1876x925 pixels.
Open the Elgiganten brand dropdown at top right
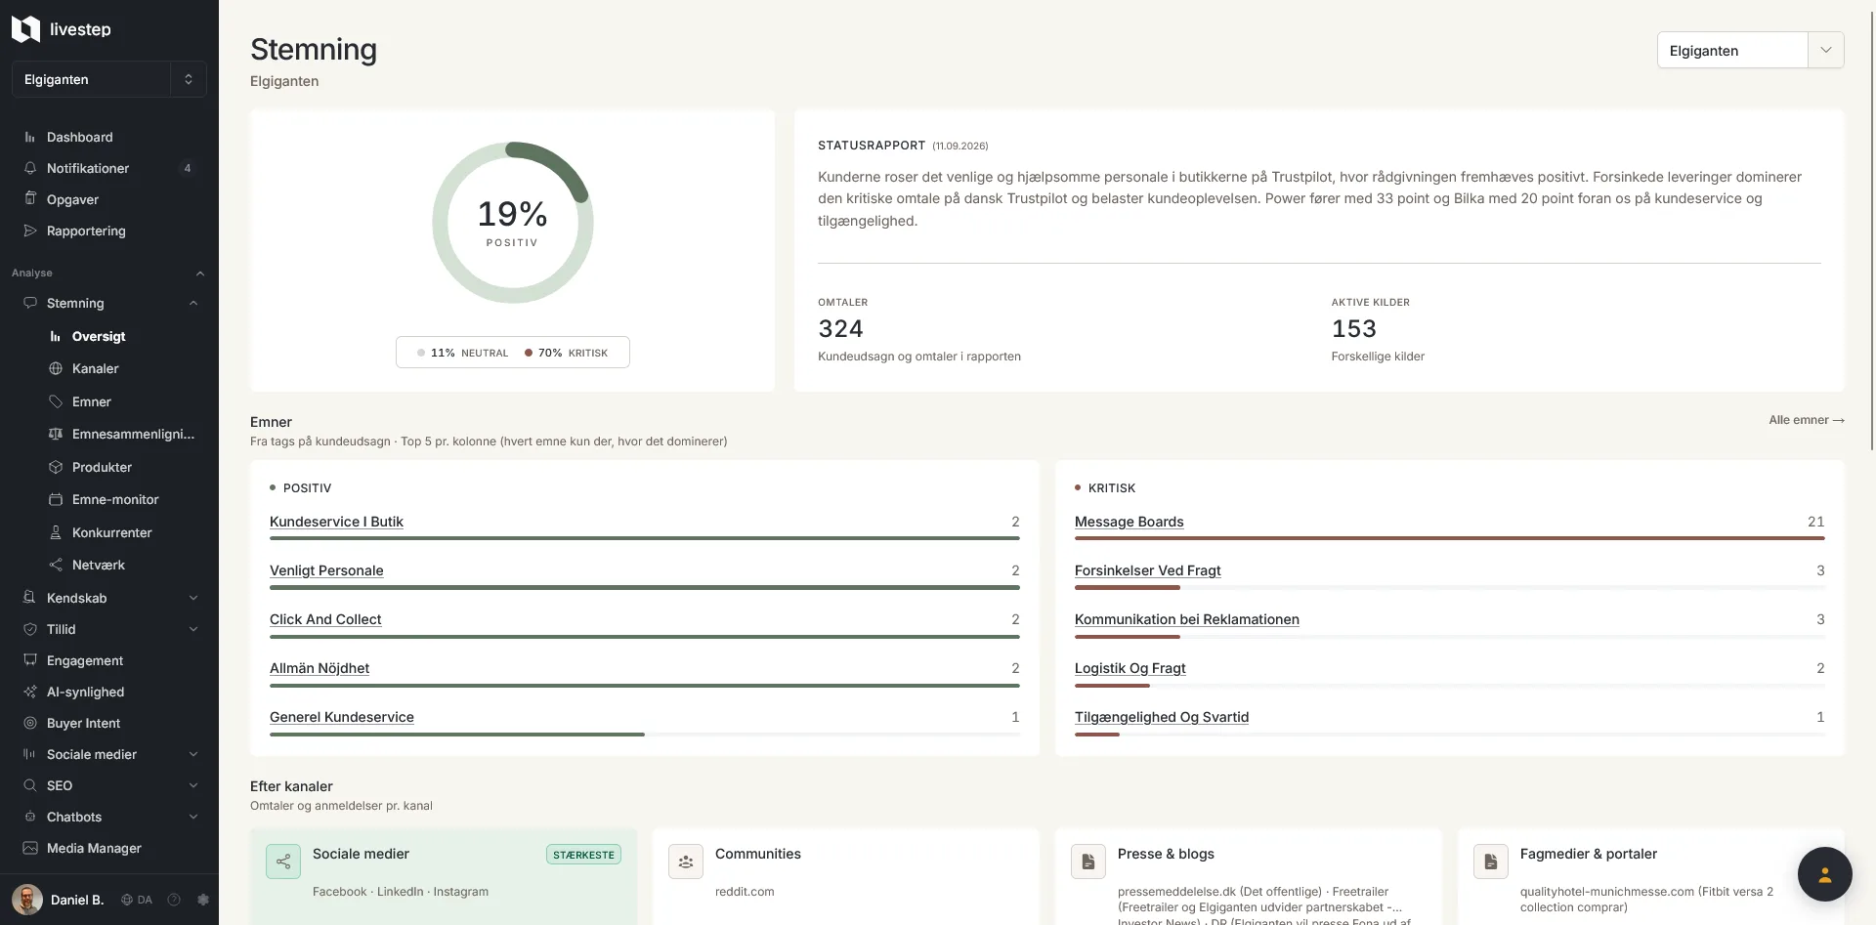click(x=1750, y=51)
